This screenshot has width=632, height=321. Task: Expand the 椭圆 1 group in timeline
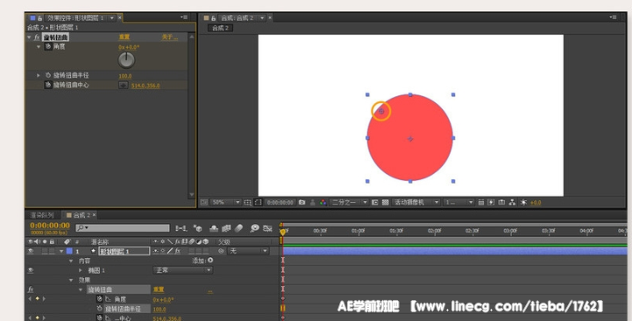click(81, 270)
